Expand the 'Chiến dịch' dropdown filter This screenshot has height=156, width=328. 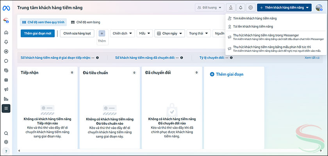(122, 34)
